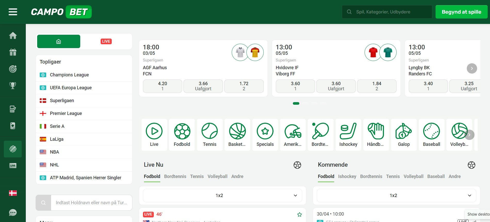The height and width of the screenshot is (222, 490).
Task: Click the gift promotions sidebar icon
Action: point(13,52)
